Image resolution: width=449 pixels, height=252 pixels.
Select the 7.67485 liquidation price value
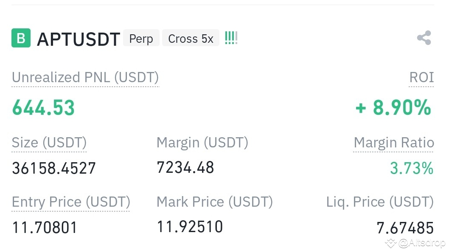[405, 228]
